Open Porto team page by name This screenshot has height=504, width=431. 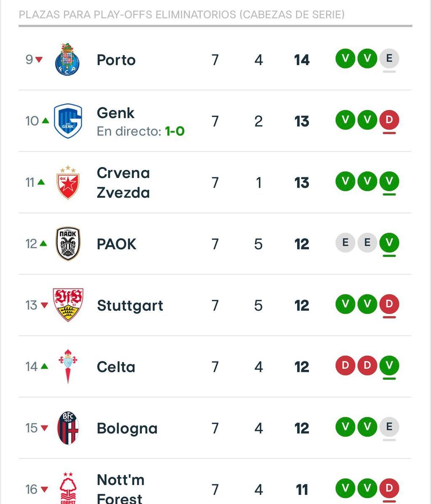click(116, 60)
